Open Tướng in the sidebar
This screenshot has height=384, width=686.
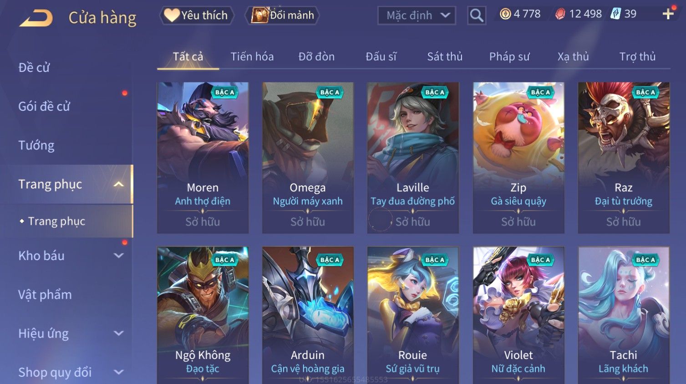point(36,145)
